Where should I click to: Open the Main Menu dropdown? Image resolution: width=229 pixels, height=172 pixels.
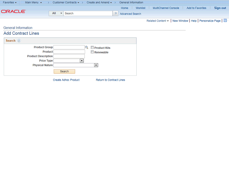click(33, 3)
